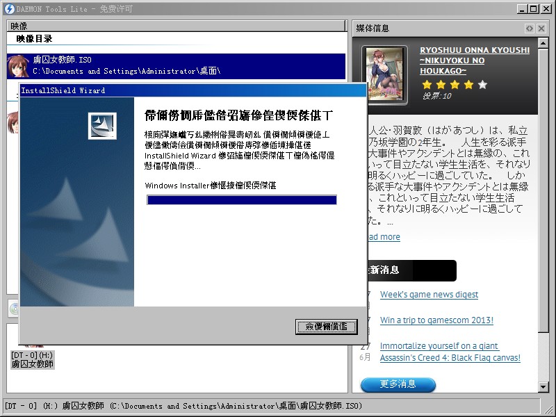The width and height of the screenshot is (556, 417).
Task: Click the Windows Installer progress bar
Action: [x=242, y=200]
